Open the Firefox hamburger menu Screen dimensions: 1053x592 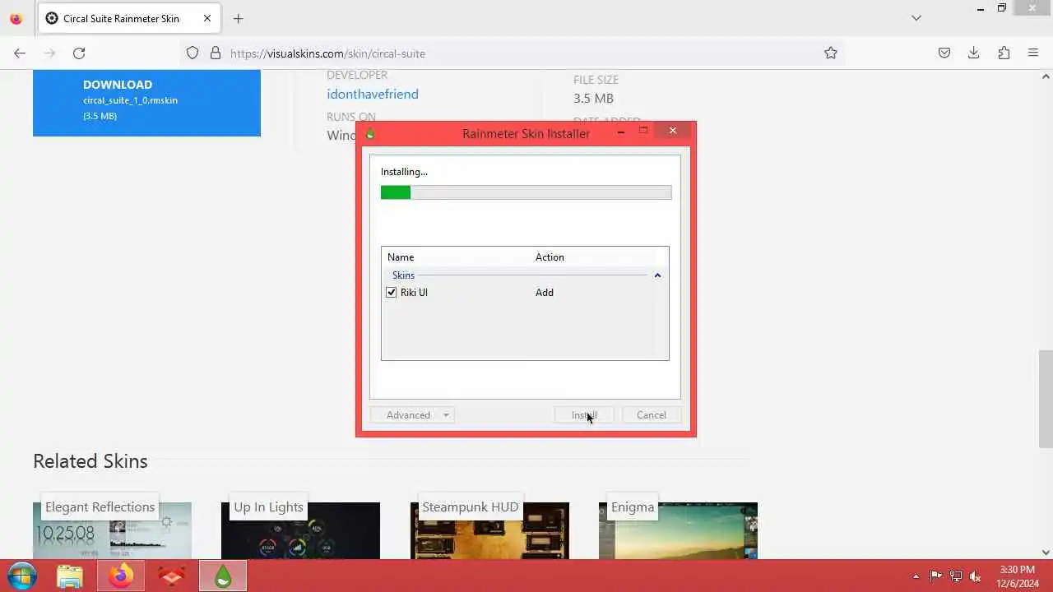(1033, 53)
